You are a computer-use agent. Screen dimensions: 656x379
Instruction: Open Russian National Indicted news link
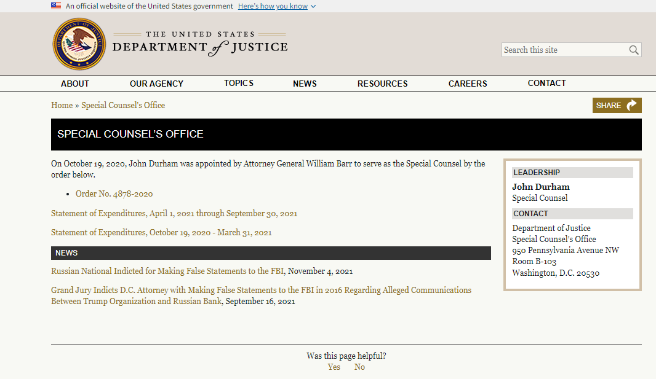(x=168, y=271)
